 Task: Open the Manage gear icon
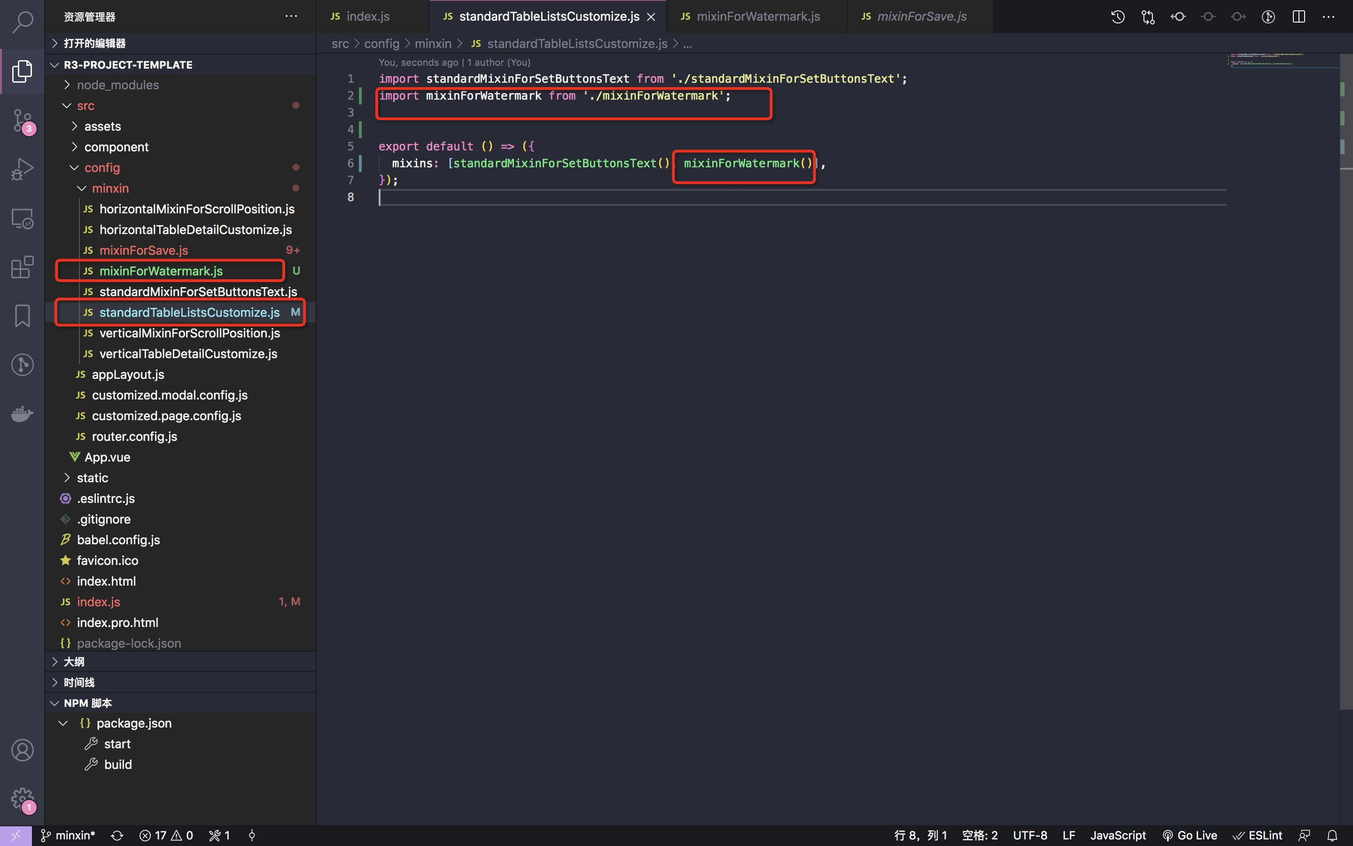(x=23, y=799)
